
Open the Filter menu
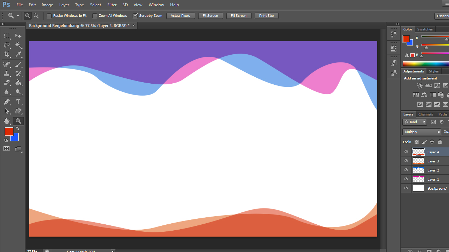coord(112,5)
